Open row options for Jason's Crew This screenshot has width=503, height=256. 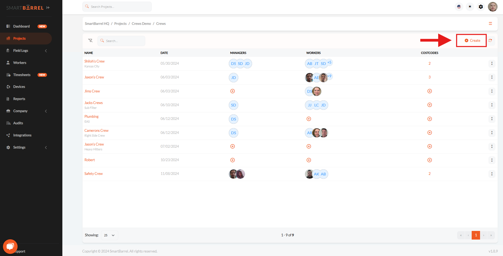tap(492, 147)
